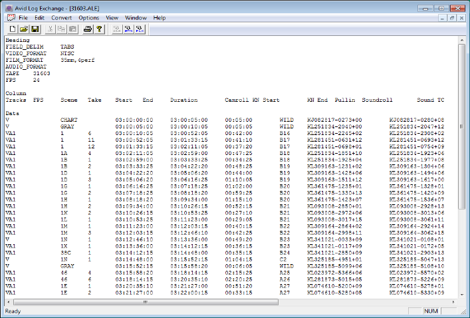This screenshot has height=318, width=470.
Task: Click the Cut scissors icon
Action: (50, 29)
